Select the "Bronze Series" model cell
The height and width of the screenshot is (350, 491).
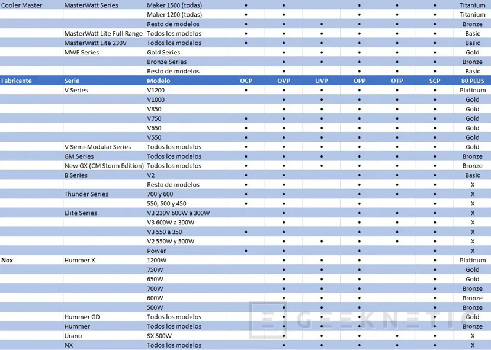[166, 62]
